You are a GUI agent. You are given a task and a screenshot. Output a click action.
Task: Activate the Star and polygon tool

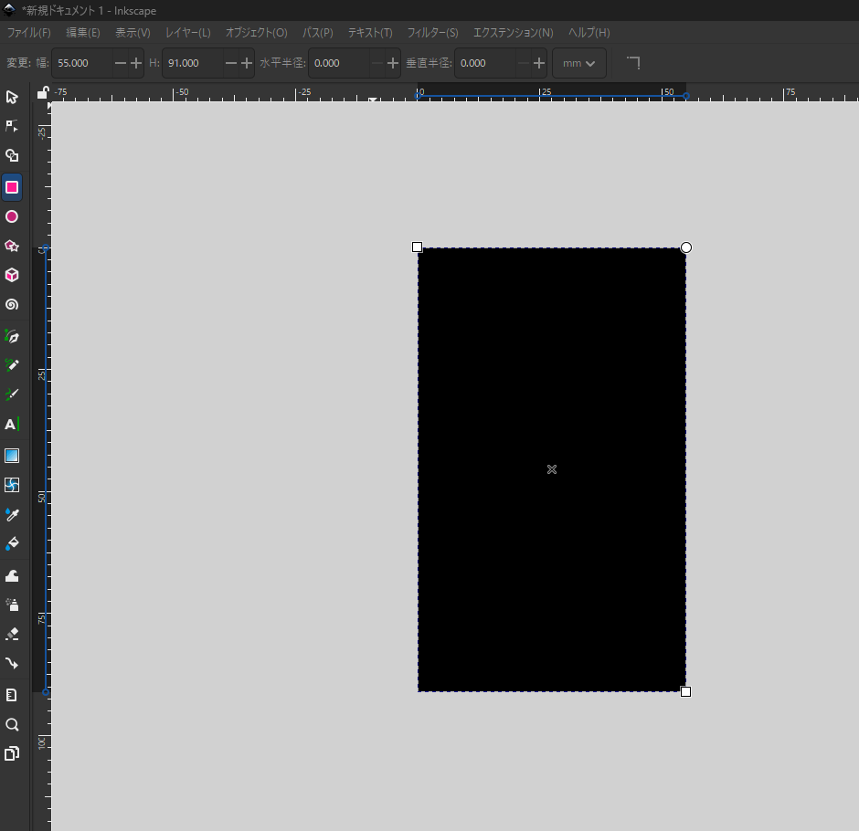[x=12, y=246]
